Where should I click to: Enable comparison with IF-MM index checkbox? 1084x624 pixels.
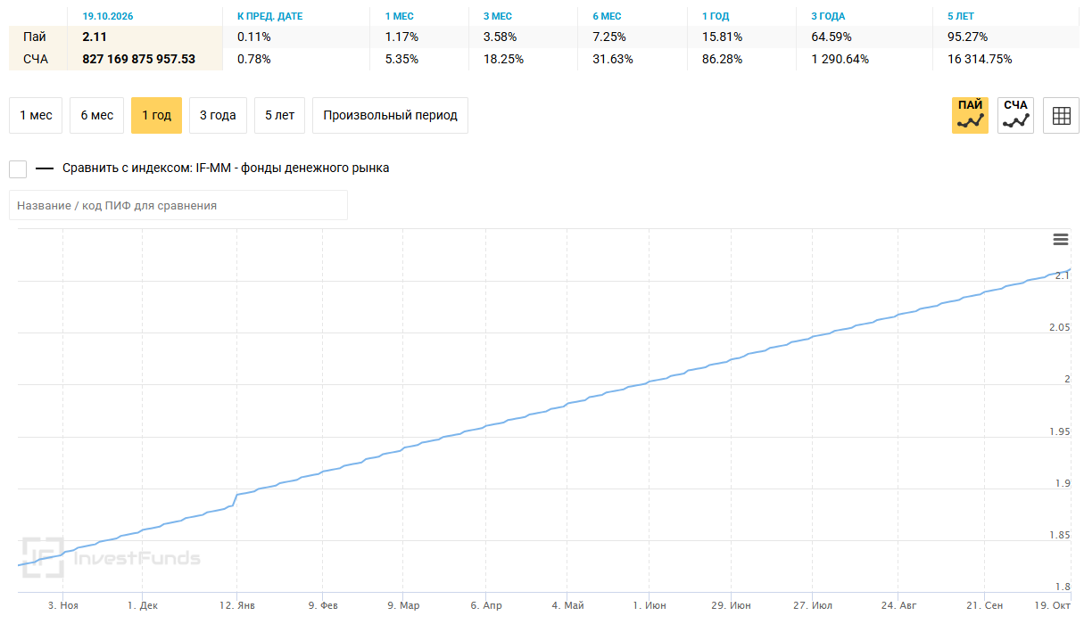coord(18,168)
